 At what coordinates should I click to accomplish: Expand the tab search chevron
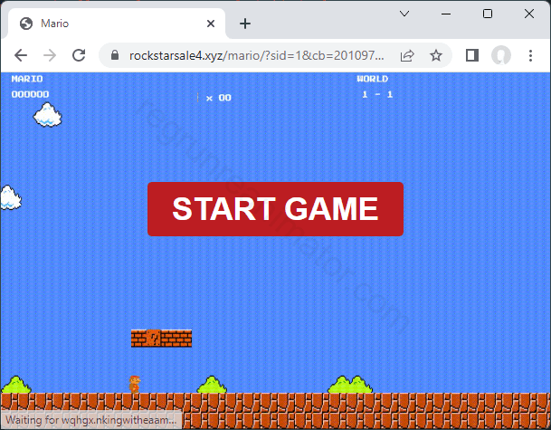404,14
